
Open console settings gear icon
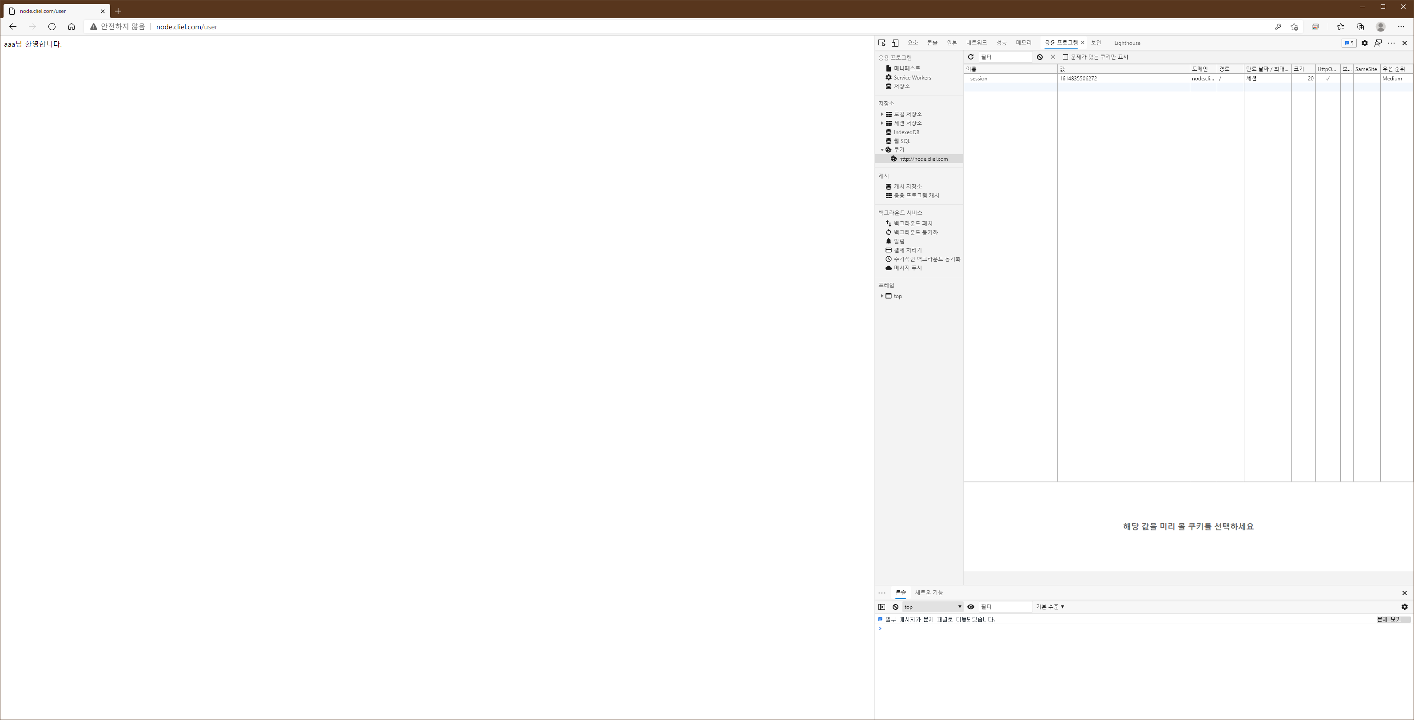(1404, 607)
